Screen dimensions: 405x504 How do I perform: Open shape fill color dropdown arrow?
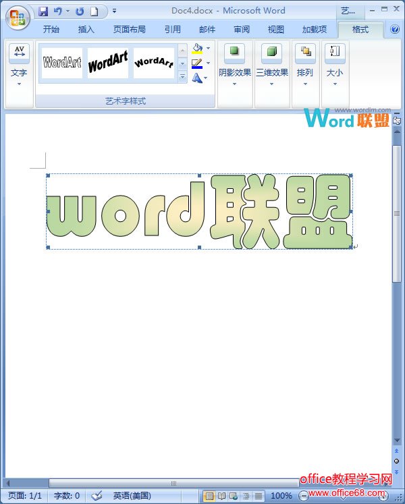(208, 48)
